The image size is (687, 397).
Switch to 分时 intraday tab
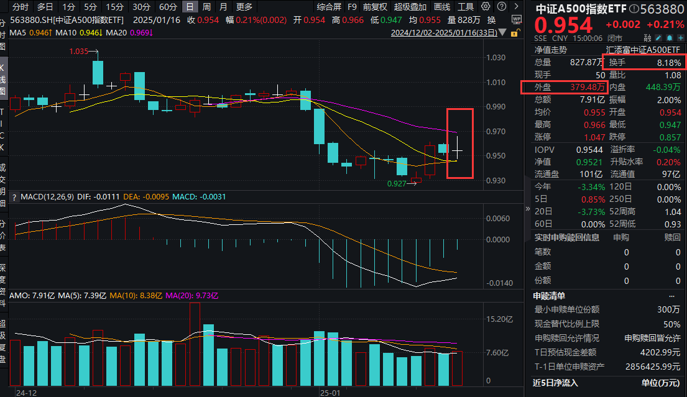[20, 7]
